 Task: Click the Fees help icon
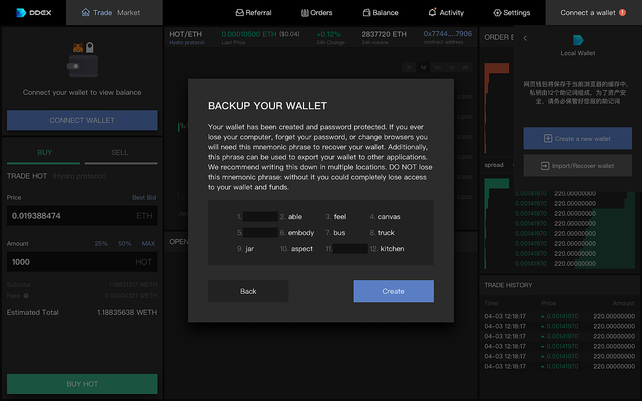point(26,296)
